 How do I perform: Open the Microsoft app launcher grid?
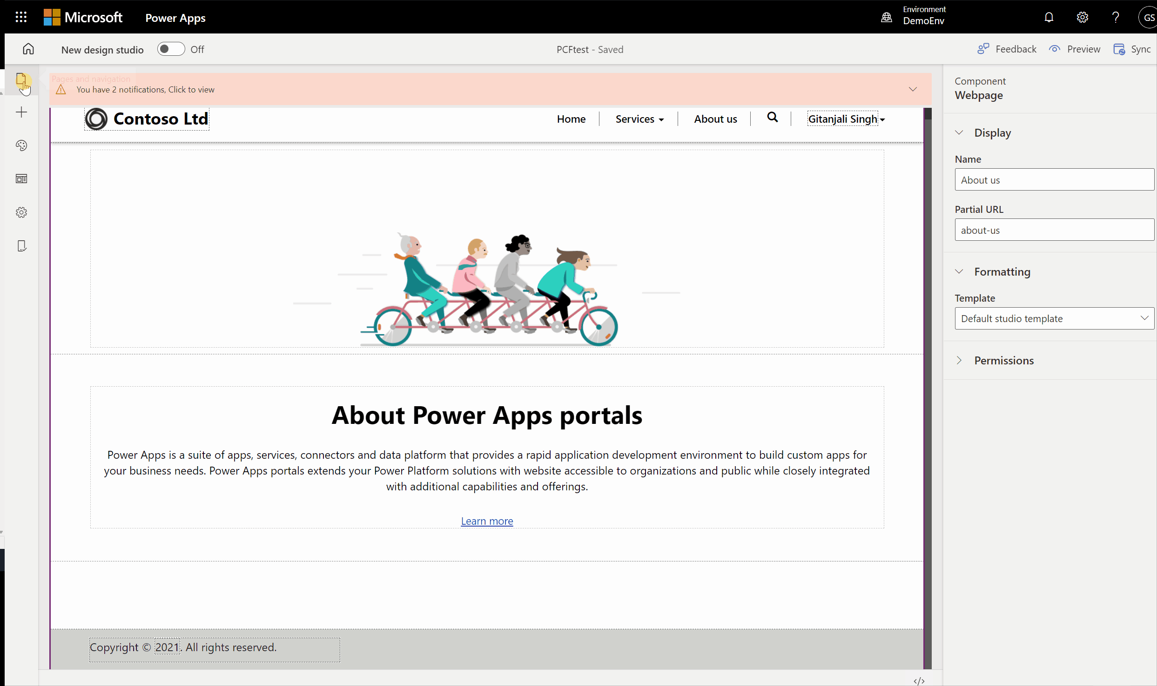click(x=21, y=17)
